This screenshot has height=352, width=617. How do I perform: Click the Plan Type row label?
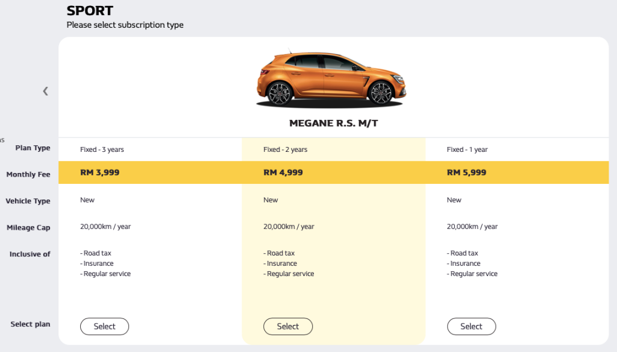click(x=33, y=148)
